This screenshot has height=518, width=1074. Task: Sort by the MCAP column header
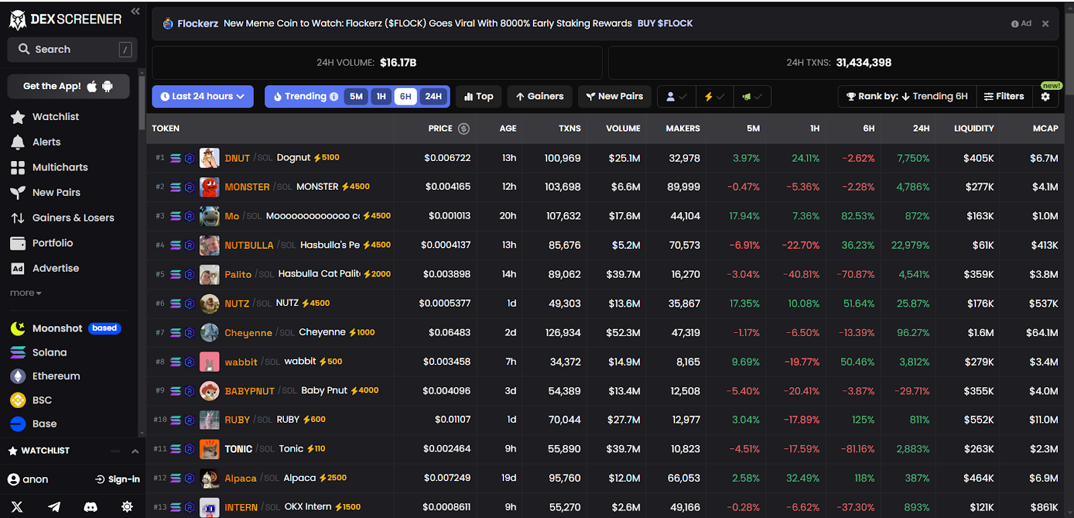1045,129
